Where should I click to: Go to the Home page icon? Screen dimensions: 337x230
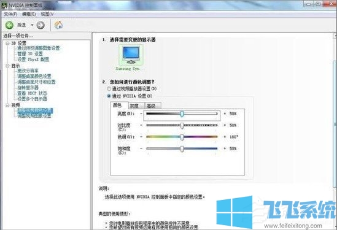pyautogui.click(x=58, y=25)
